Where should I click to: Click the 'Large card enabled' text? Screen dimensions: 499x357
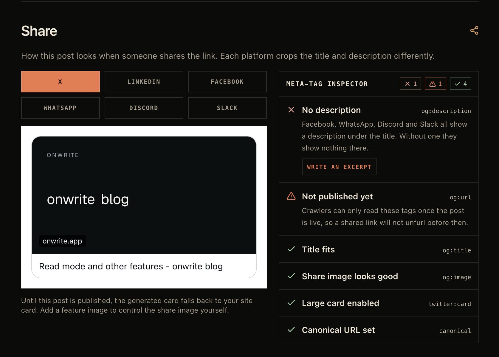pos(340,303)
